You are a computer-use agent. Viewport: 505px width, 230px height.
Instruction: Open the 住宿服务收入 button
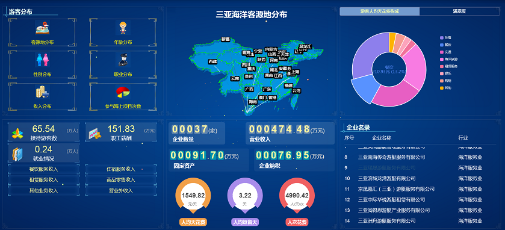pos(121,169)
